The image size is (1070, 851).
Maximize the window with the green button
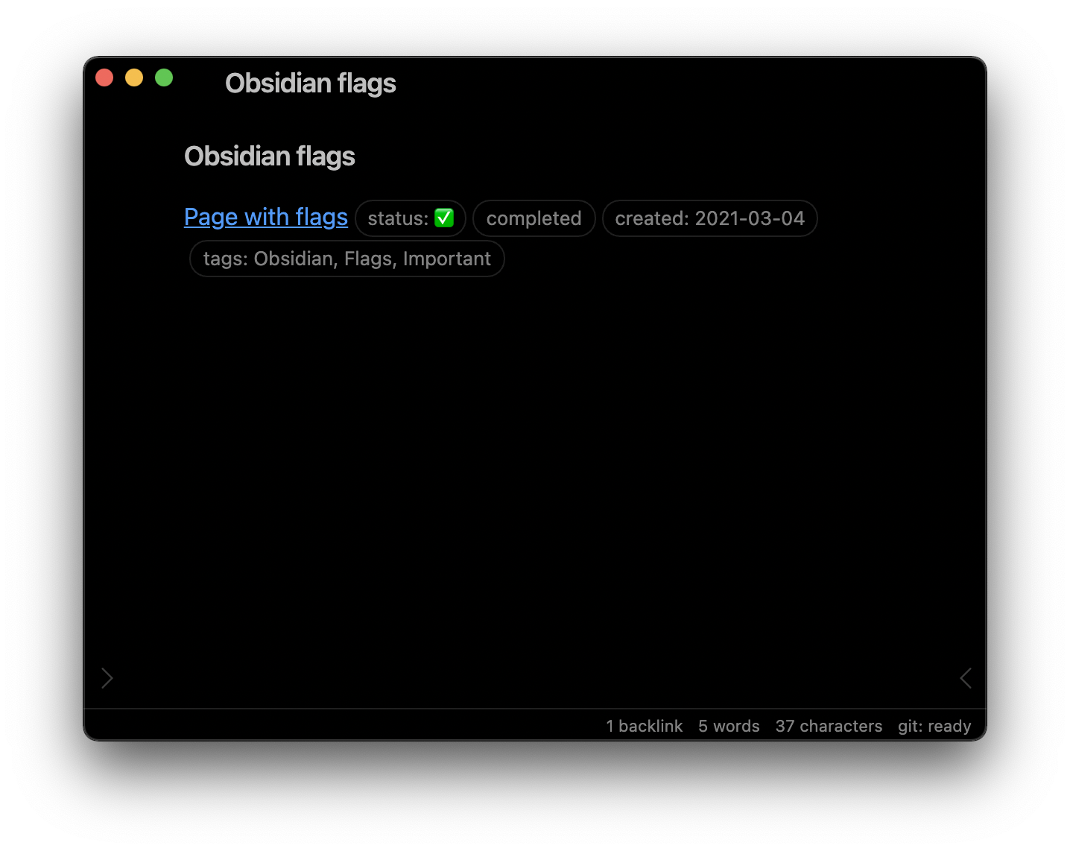164,77
